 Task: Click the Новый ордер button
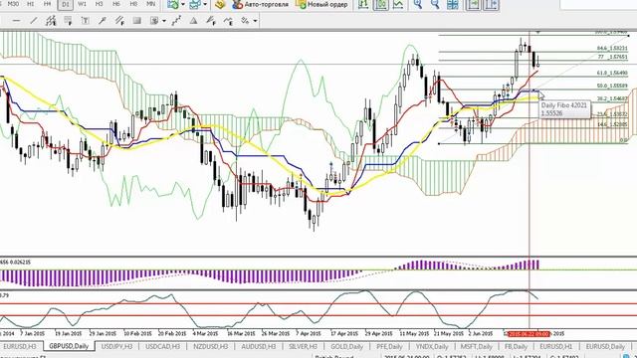322,4
